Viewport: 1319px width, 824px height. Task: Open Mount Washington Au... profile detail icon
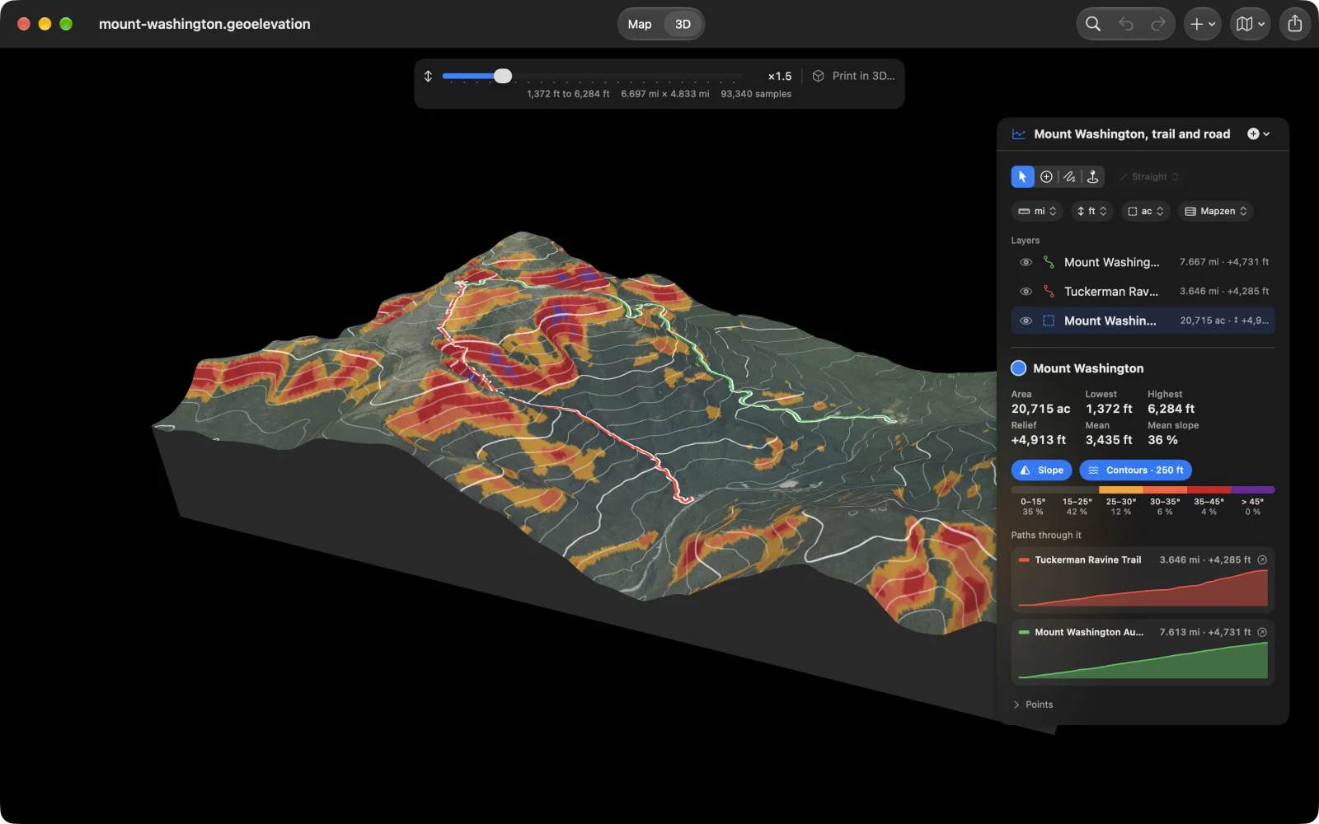[1262, 632]
